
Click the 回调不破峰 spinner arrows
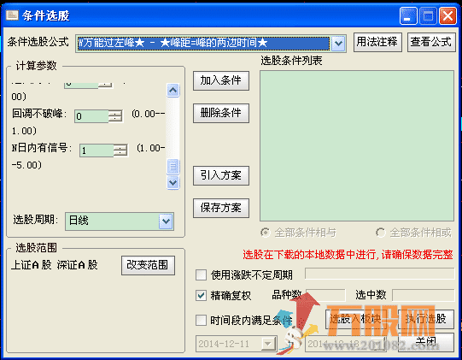(x=115, y=116)
